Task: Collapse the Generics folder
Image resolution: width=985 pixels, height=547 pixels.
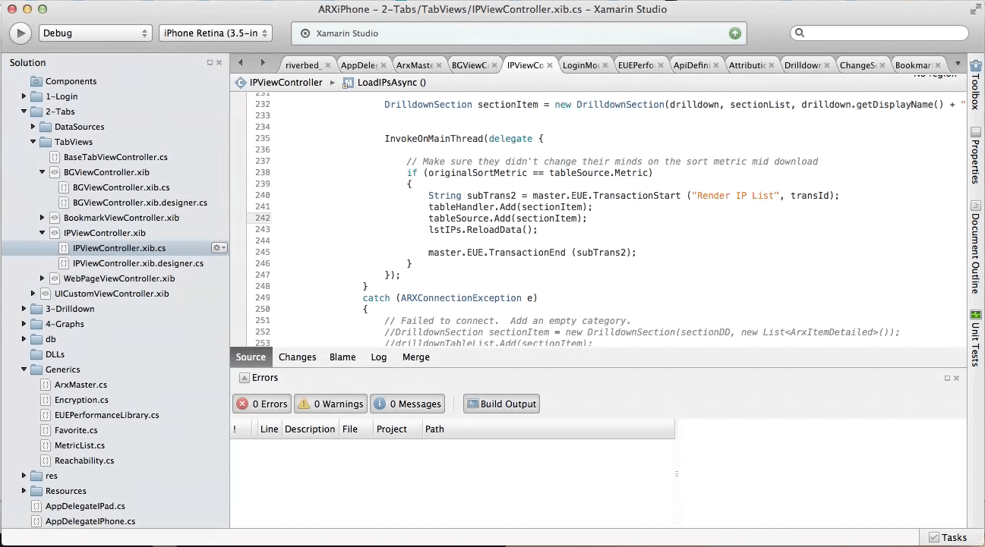Action: [24, 369]
